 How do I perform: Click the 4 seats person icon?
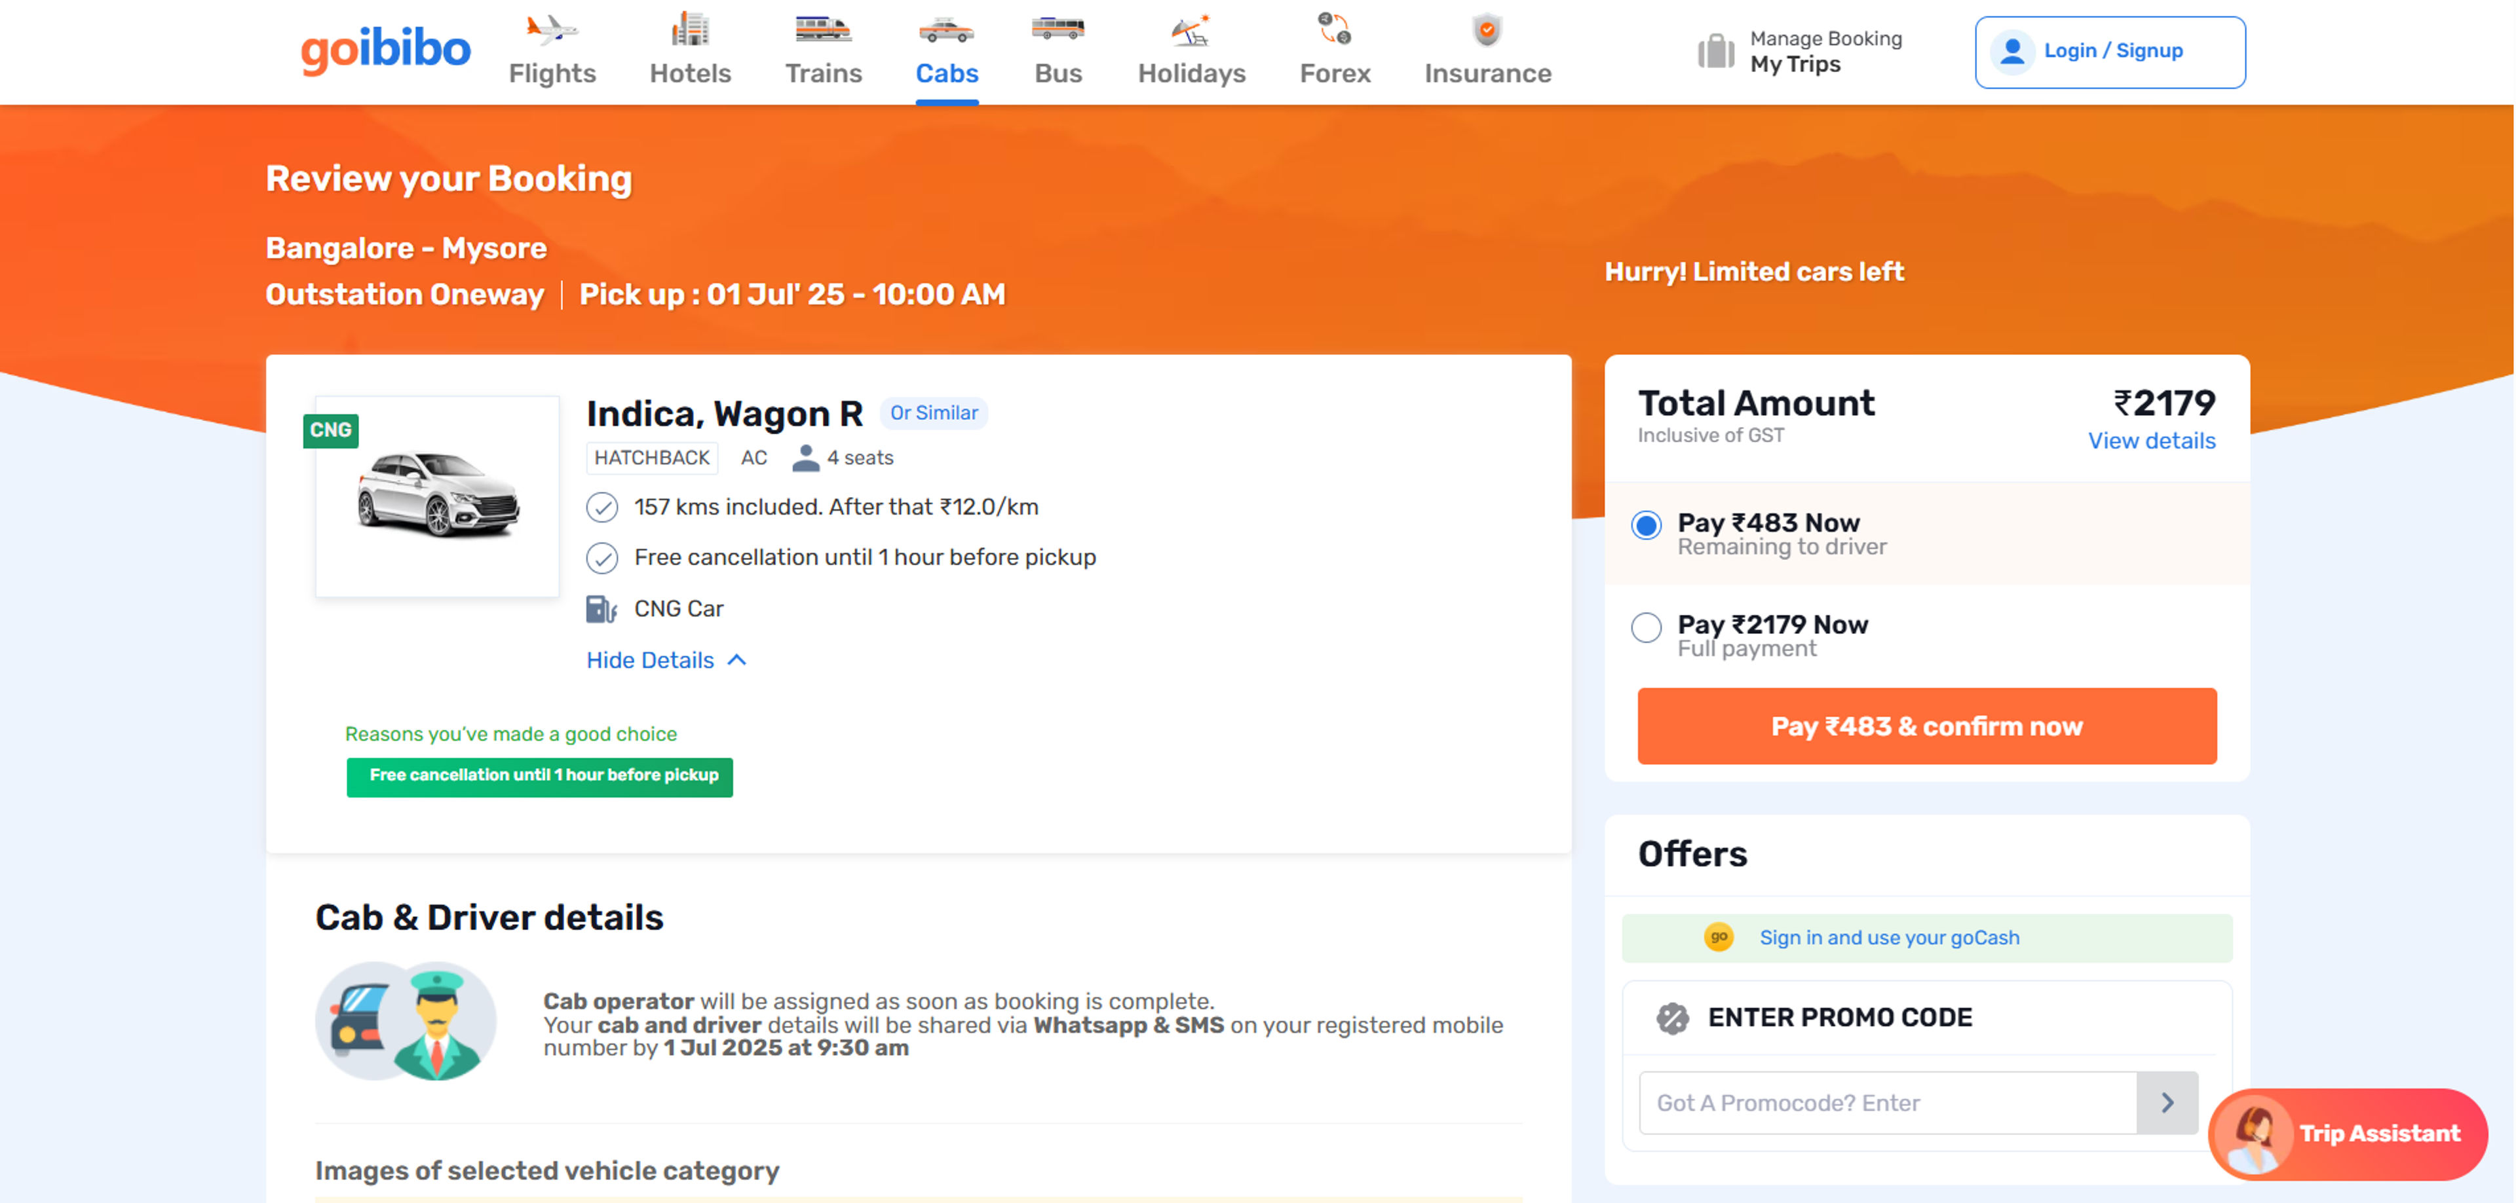click(x=806, y=458)
